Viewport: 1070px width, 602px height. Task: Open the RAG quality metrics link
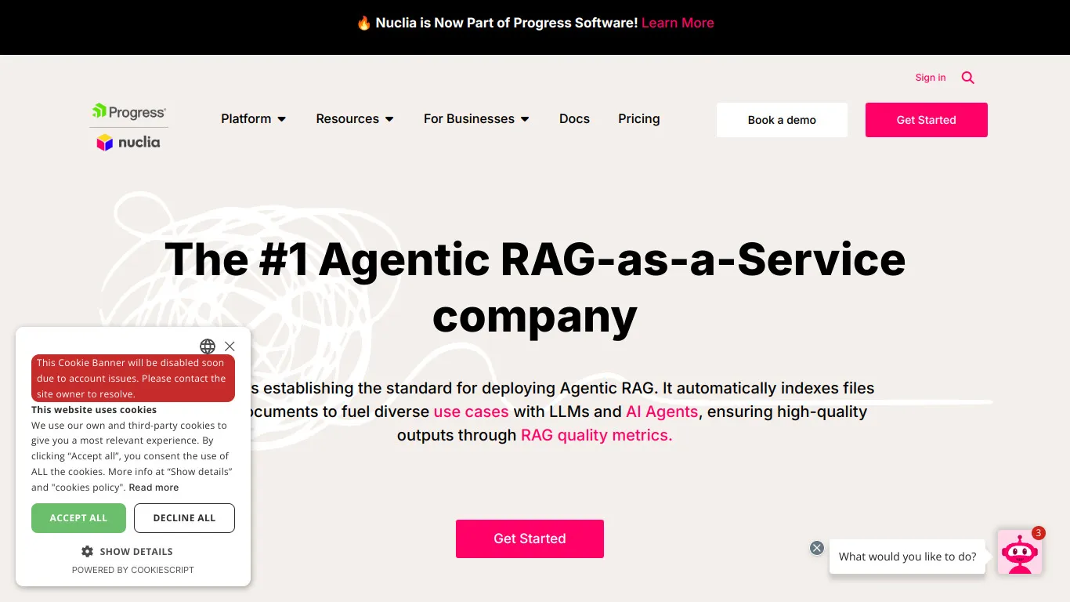pyautogui.click(x=596, y=435)
